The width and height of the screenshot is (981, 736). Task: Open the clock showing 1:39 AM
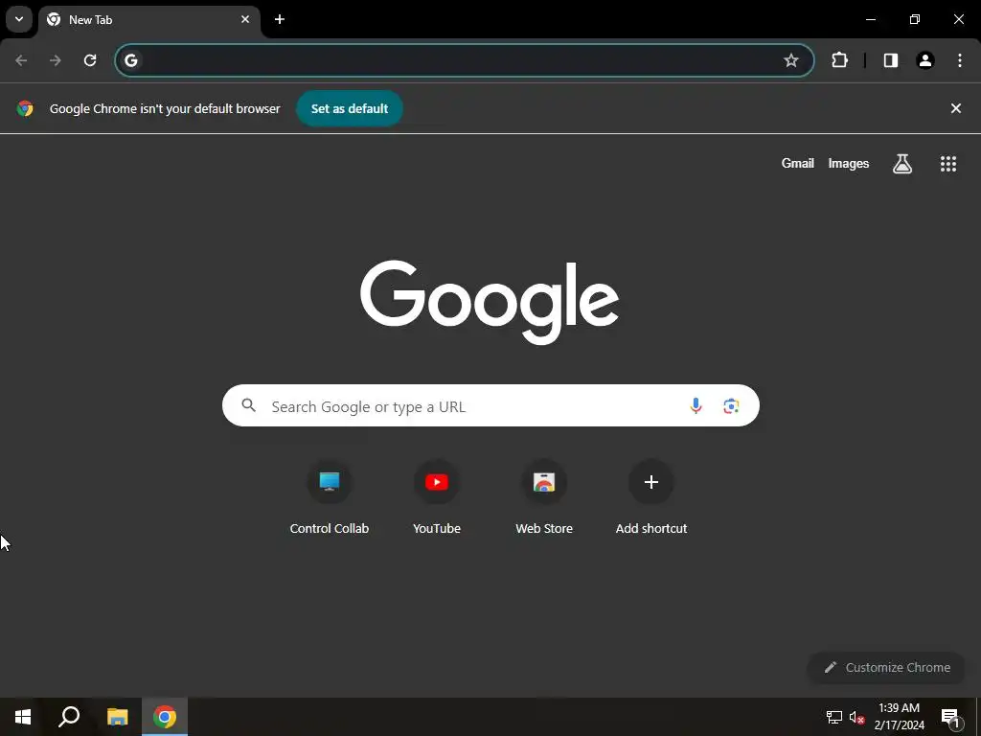[x=899, y=717]
